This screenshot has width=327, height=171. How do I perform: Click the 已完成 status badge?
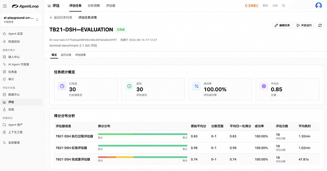120,30
